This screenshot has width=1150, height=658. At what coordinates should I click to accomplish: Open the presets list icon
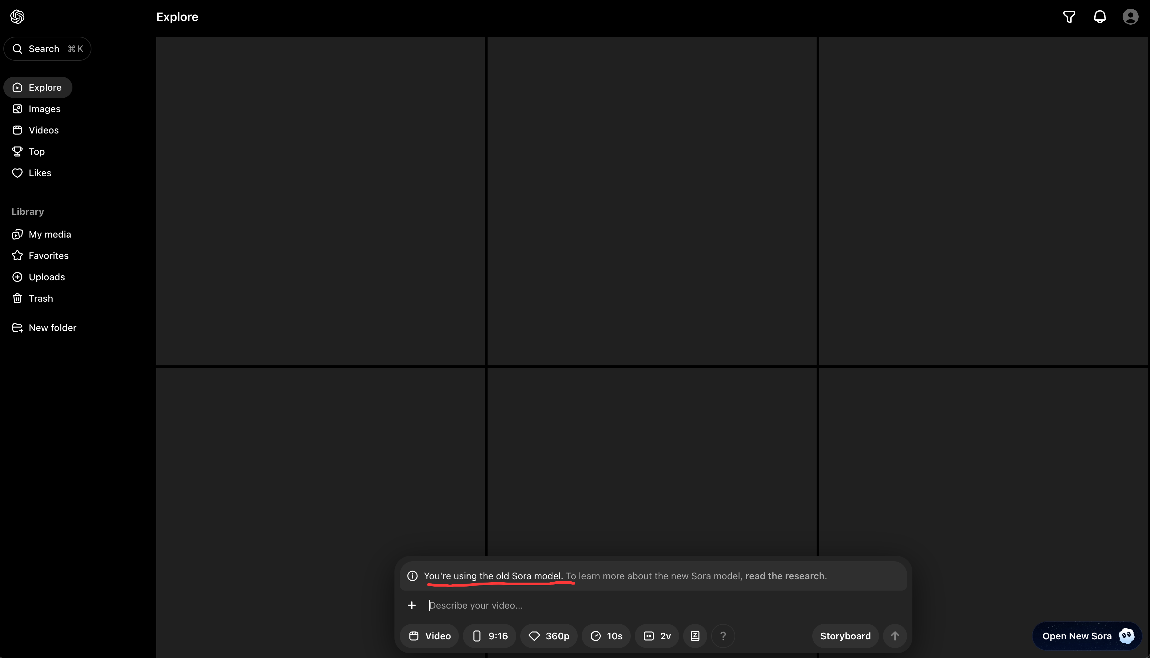695,636
